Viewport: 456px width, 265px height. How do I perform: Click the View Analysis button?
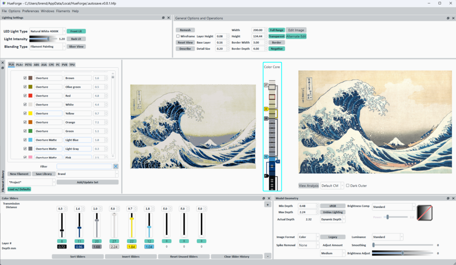(x=309, y=186)
